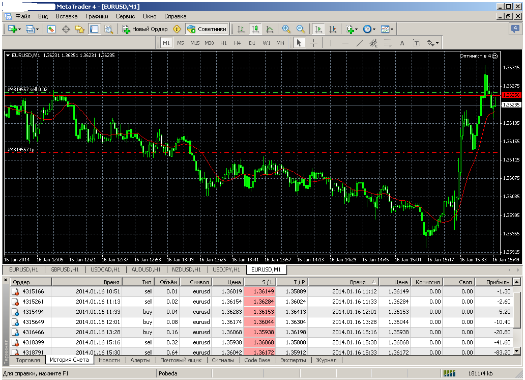The width and height of the screenshot is (525, 380).
Task: Select the trendline drawing tool
Action: (359, 43)
